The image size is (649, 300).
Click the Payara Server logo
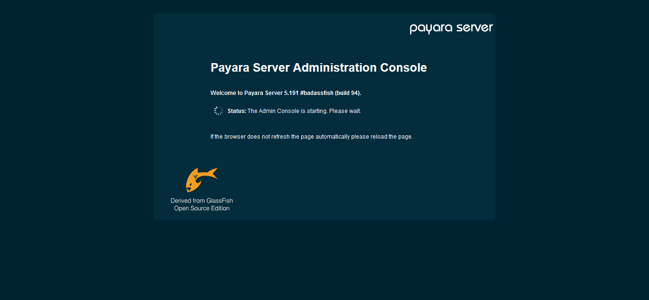pyautogui.click(x=450, y=28)
